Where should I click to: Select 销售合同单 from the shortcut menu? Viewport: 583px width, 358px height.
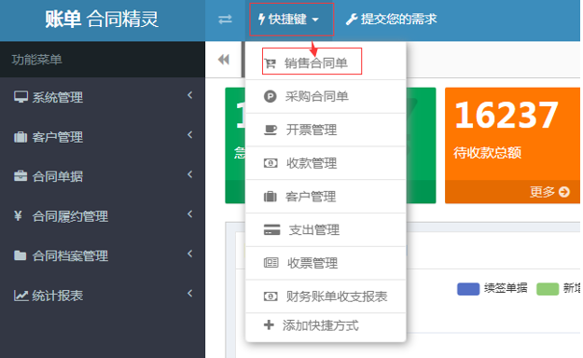pos(326,62)
